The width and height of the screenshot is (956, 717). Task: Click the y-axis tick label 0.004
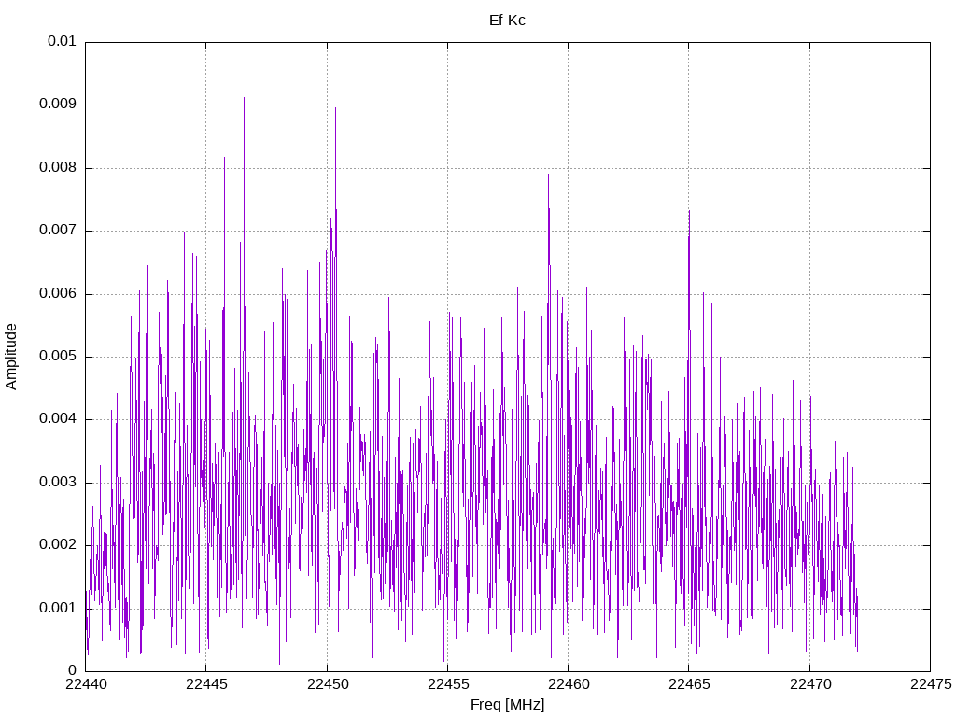click(x=58, y=419)
